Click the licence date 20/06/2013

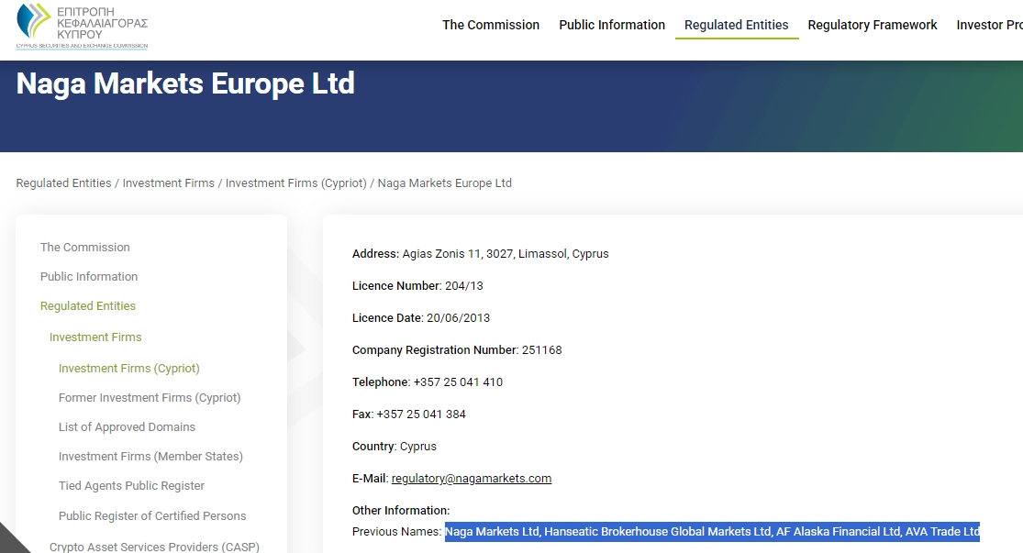click(x=458, y=317)
